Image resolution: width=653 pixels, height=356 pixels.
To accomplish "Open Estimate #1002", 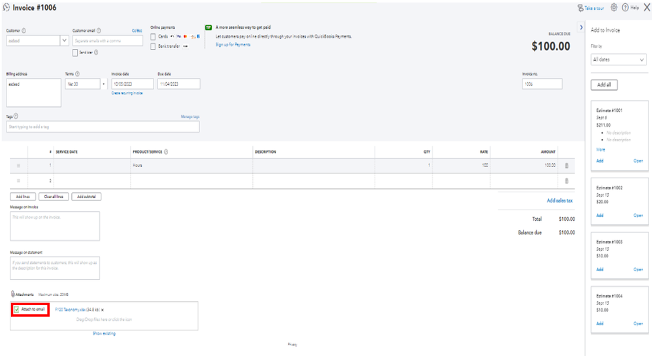I will pyautogui.click(x=638, y=216).
